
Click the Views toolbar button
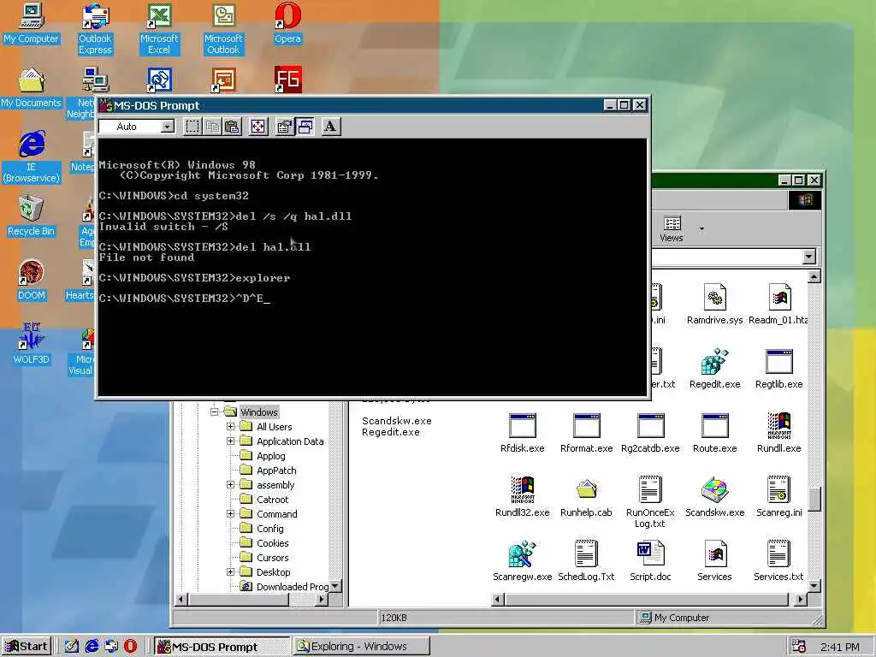pos(672,228)
